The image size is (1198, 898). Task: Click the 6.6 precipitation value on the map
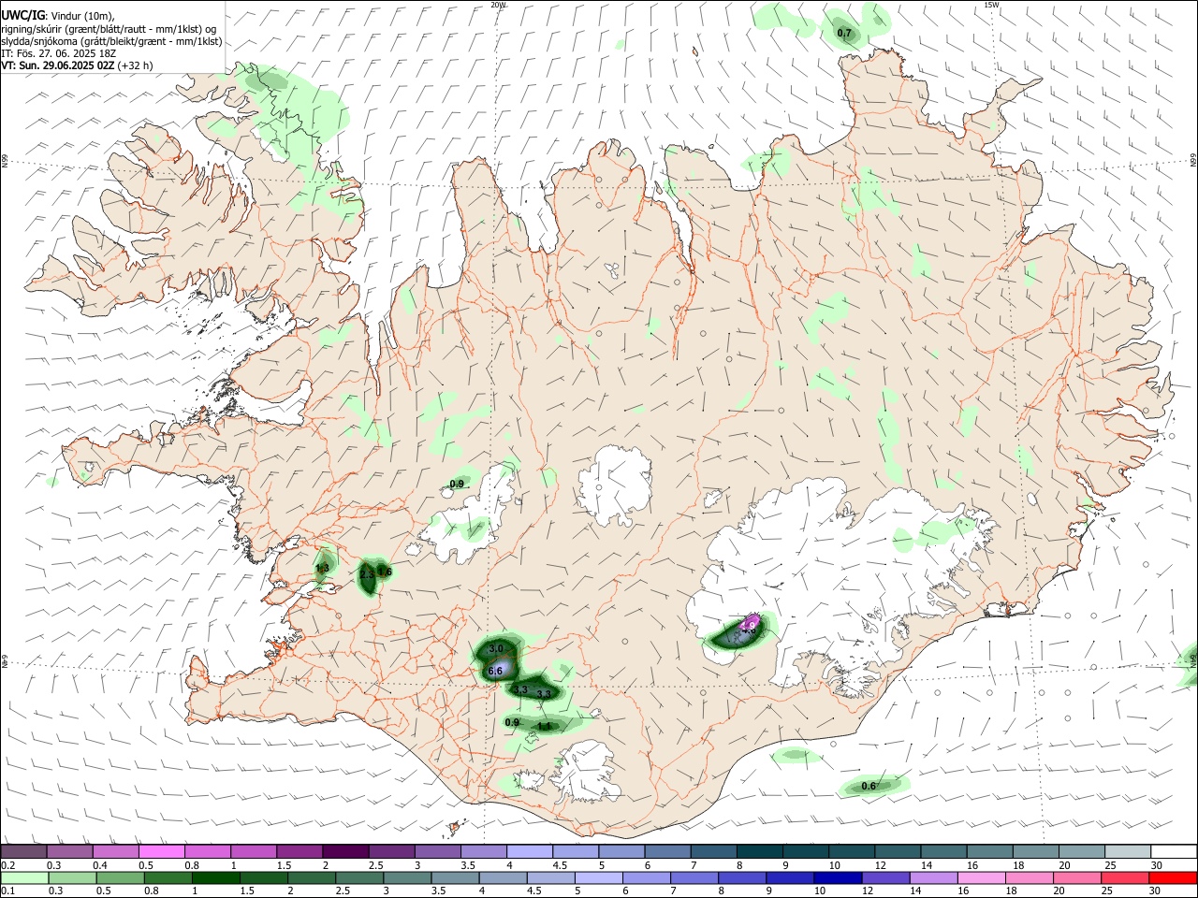coord(496,671)
